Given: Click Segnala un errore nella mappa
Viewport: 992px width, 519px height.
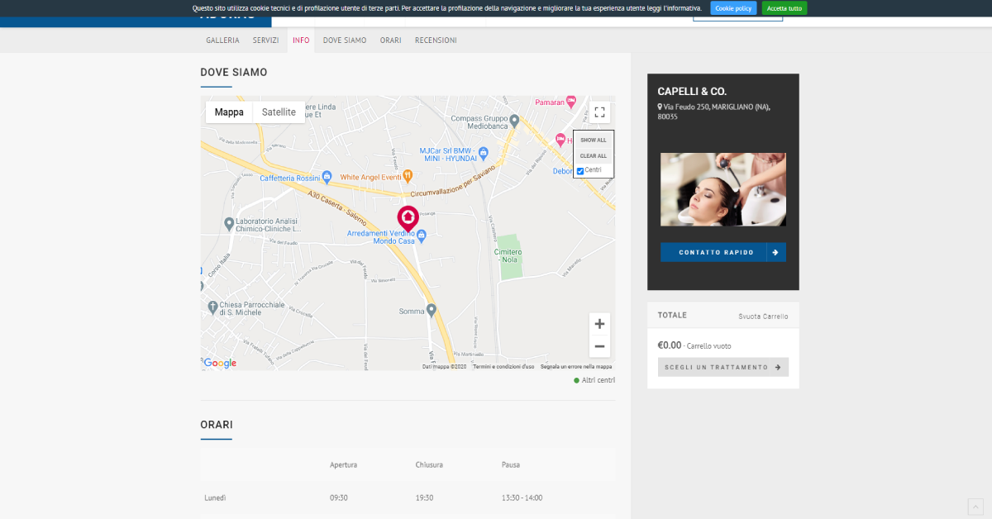Looking at the screenshot, I should click(x=576, y=366).
